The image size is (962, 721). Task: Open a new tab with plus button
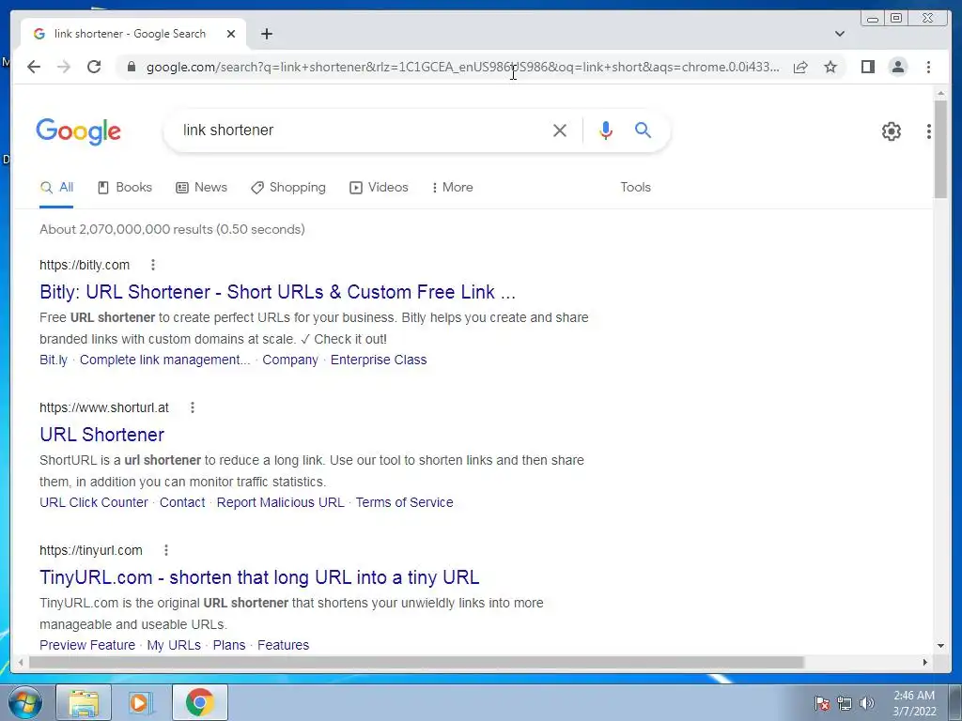point(266,34)
